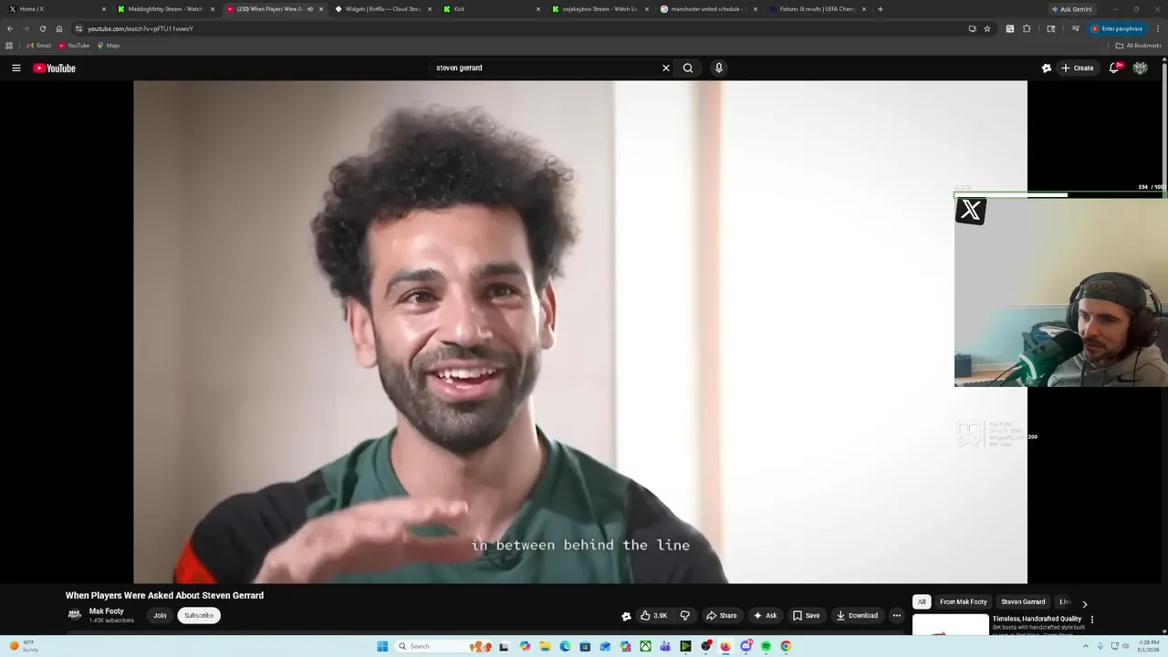Reload the current page
Viewport: 1168px width, 657px height.
click(42, 28)
